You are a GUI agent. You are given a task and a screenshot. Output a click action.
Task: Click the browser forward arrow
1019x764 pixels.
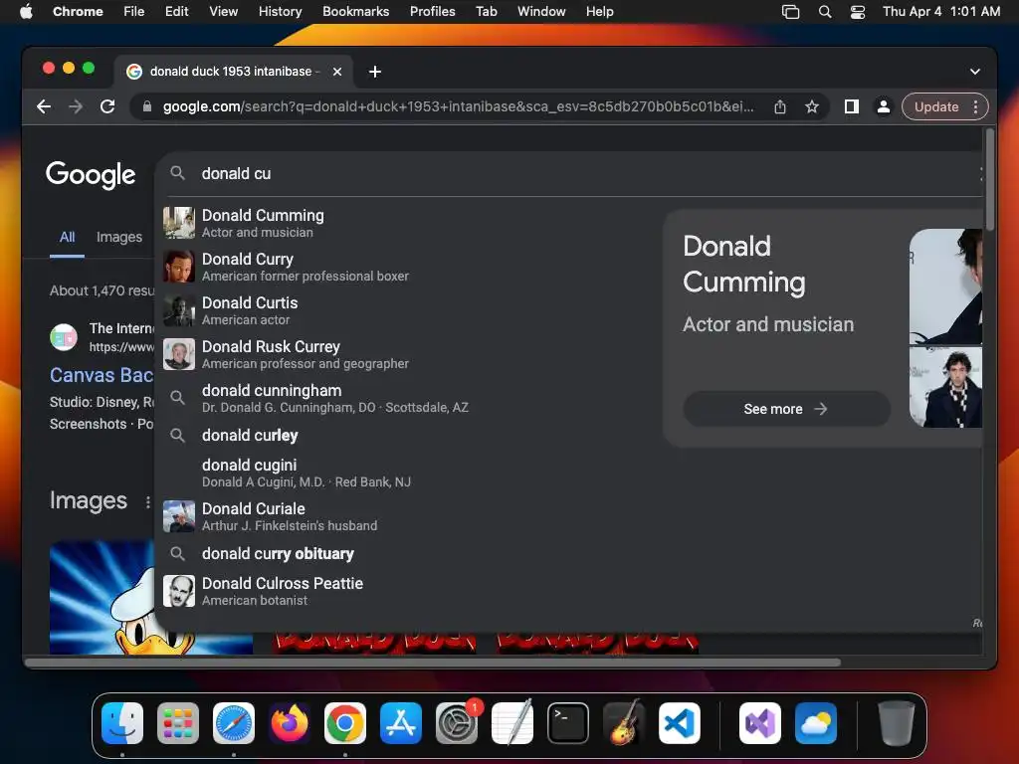[x=76, y=106]
